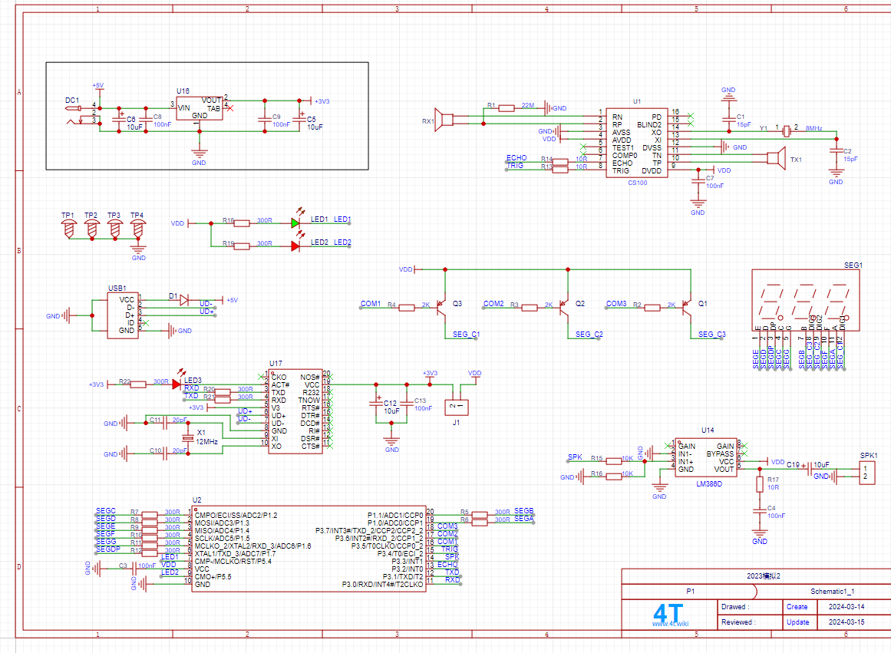Select the green LED1 diode symbol

pyautogui.click(x=296, y=222)
